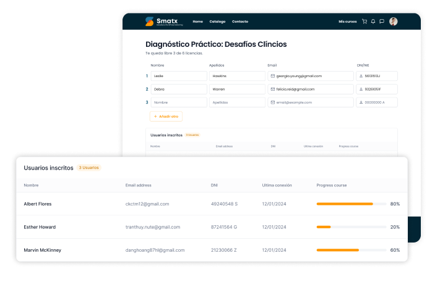This screenshot has height=282, width=427.
Task: Open the Catalogo menu item
Action: point(217,22)
